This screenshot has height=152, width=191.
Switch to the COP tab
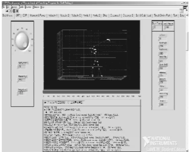pos(25,15)
